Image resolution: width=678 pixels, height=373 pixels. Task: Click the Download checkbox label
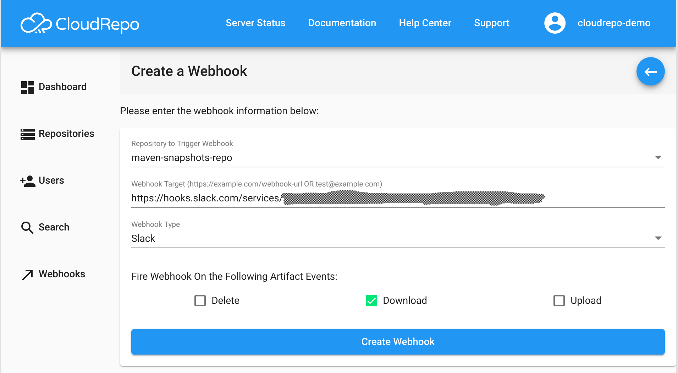405,301
